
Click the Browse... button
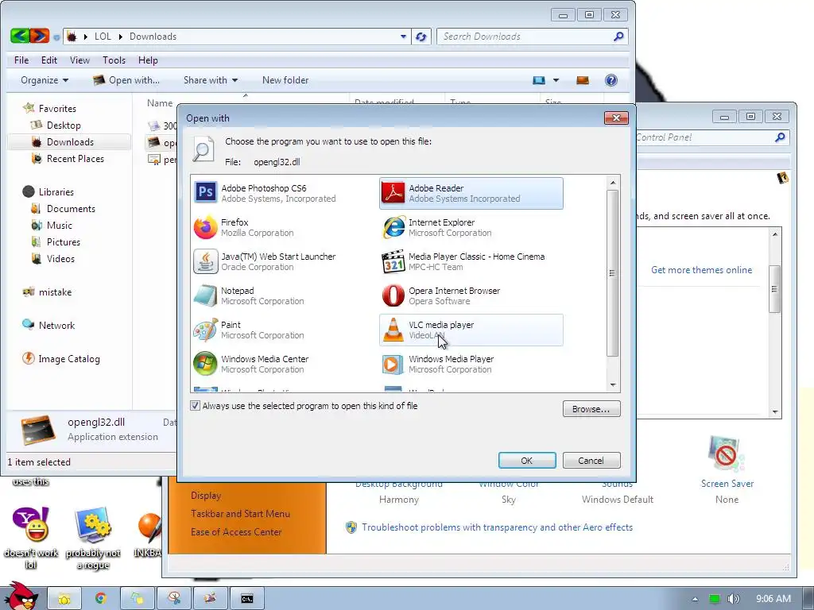click(591, 409)
